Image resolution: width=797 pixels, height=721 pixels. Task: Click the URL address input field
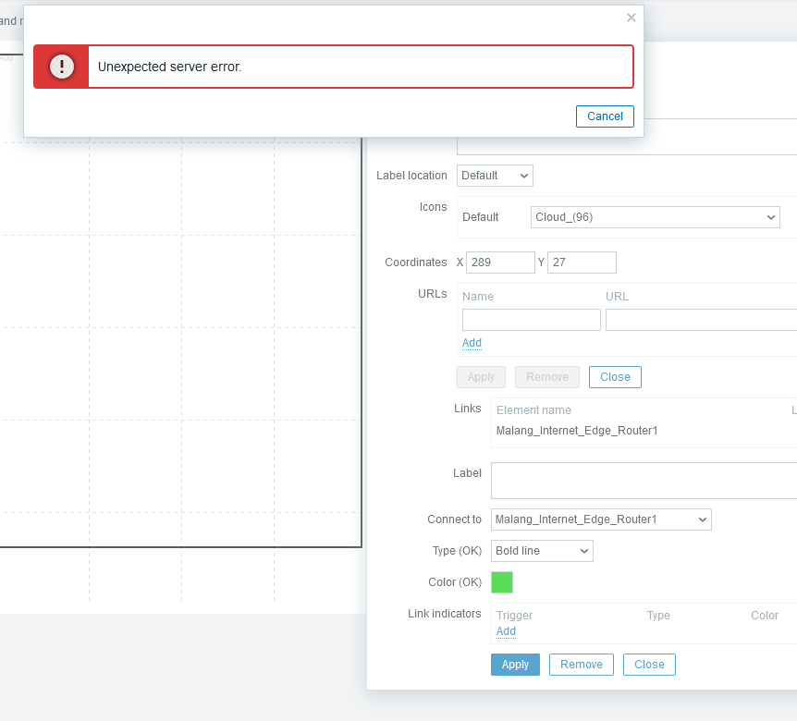pos(702,320)
